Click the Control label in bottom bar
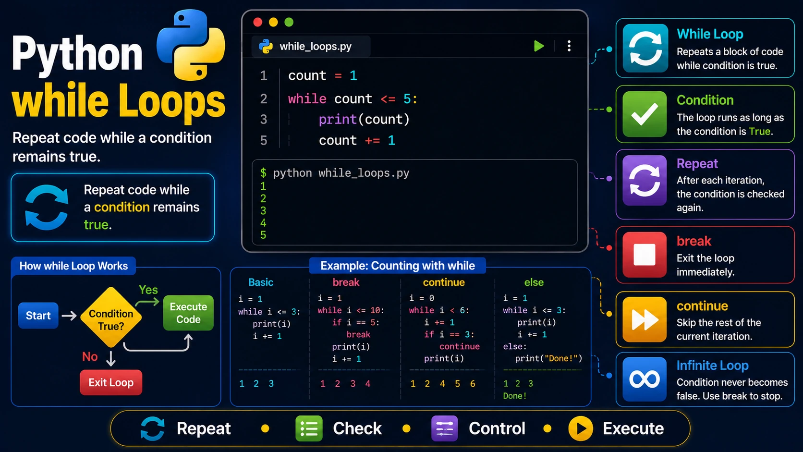 pos(497,428)
